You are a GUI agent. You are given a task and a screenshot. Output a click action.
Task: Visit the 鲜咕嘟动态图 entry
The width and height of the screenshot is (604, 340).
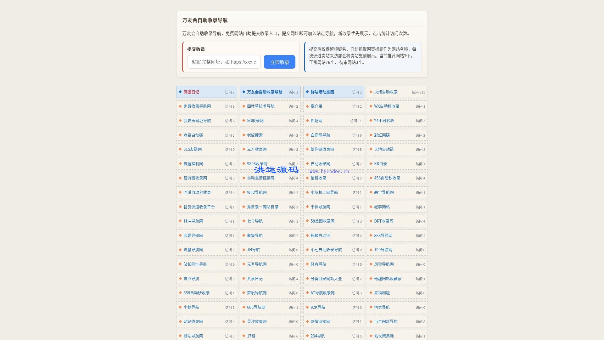pyautogui.click(x=322, y=92)
